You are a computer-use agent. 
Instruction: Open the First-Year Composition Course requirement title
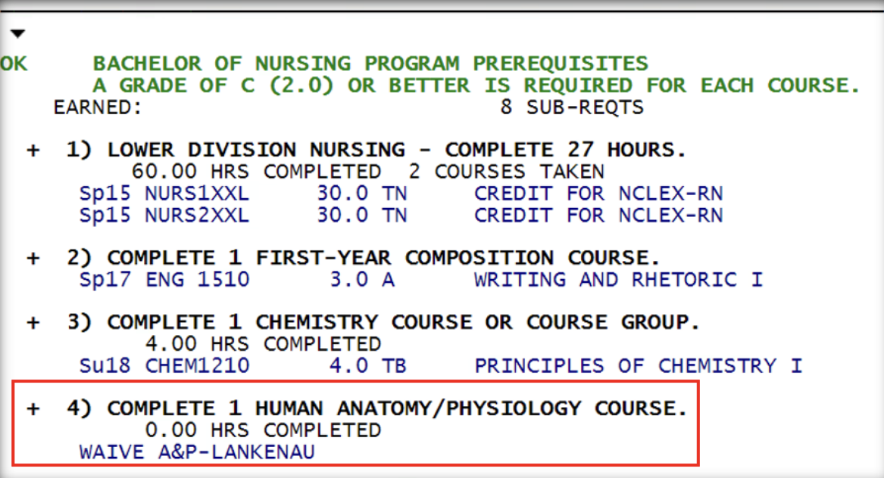383,258
